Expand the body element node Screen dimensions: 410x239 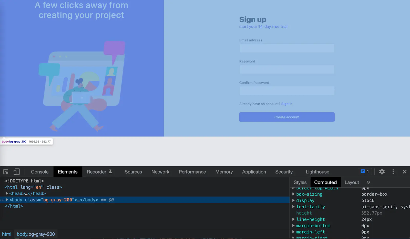7,200
